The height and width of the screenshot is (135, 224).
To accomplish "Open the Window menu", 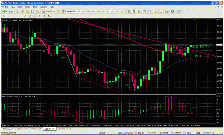I will (x=43, y=7).
